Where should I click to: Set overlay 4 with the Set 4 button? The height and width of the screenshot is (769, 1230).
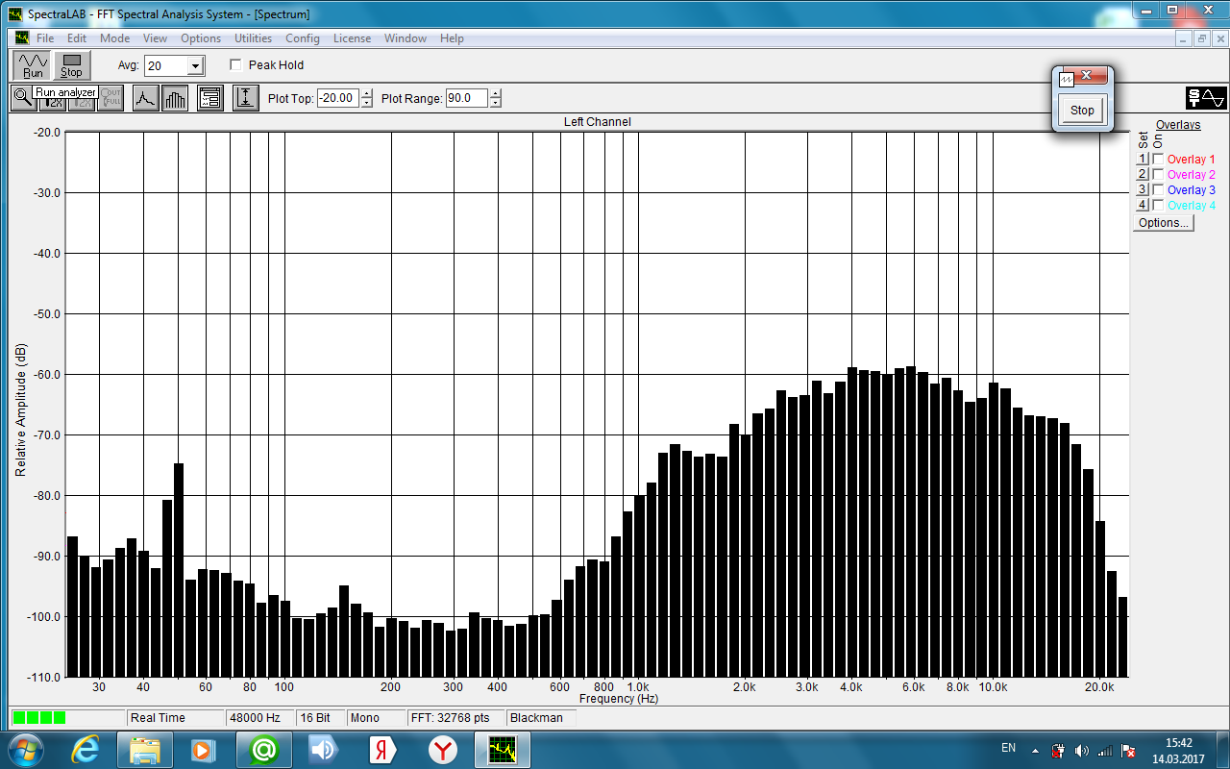(x=1143, y=206)
